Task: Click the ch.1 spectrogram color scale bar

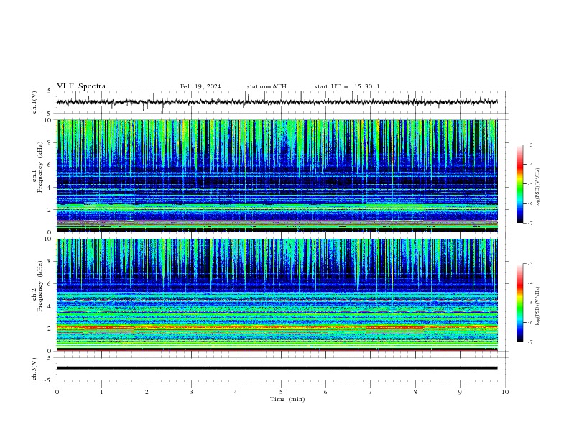Action: point(519,184)
